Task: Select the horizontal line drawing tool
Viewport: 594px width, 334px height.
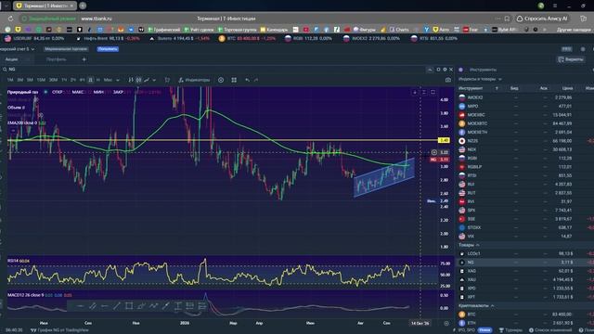Action: pos(81,305)
